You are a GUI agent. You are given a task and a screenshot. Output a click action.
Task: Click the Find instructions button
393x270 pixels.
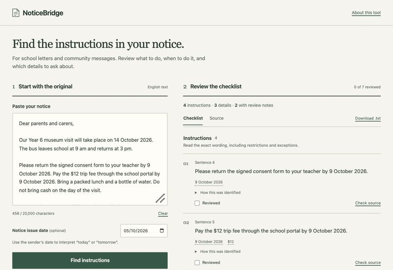coord(90,260)
